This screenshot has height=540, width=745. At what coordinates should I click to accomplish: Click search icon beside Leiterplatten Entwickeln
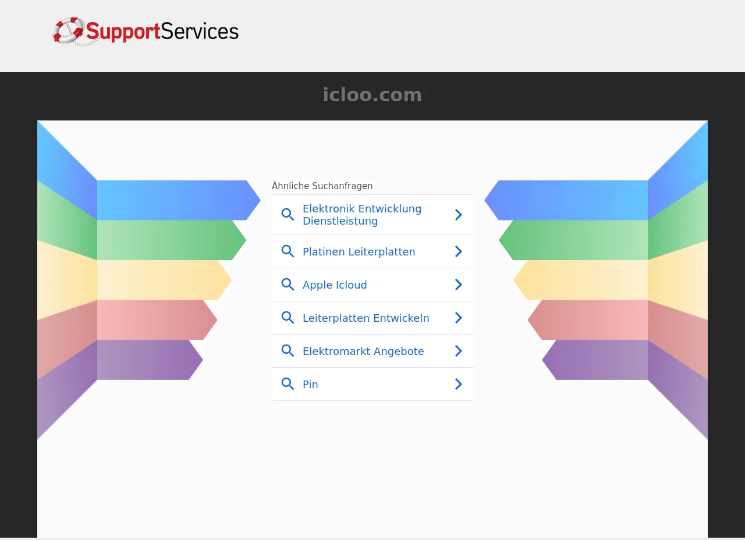[x=288, y=318]
